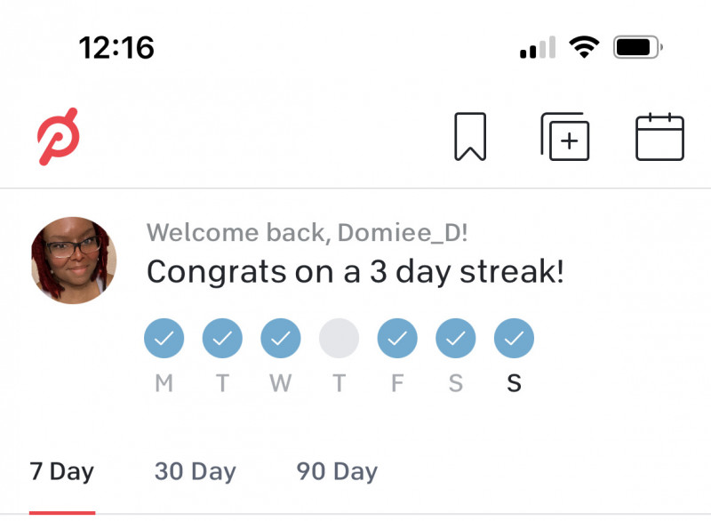Switch to the 30 Day tab

196,471
